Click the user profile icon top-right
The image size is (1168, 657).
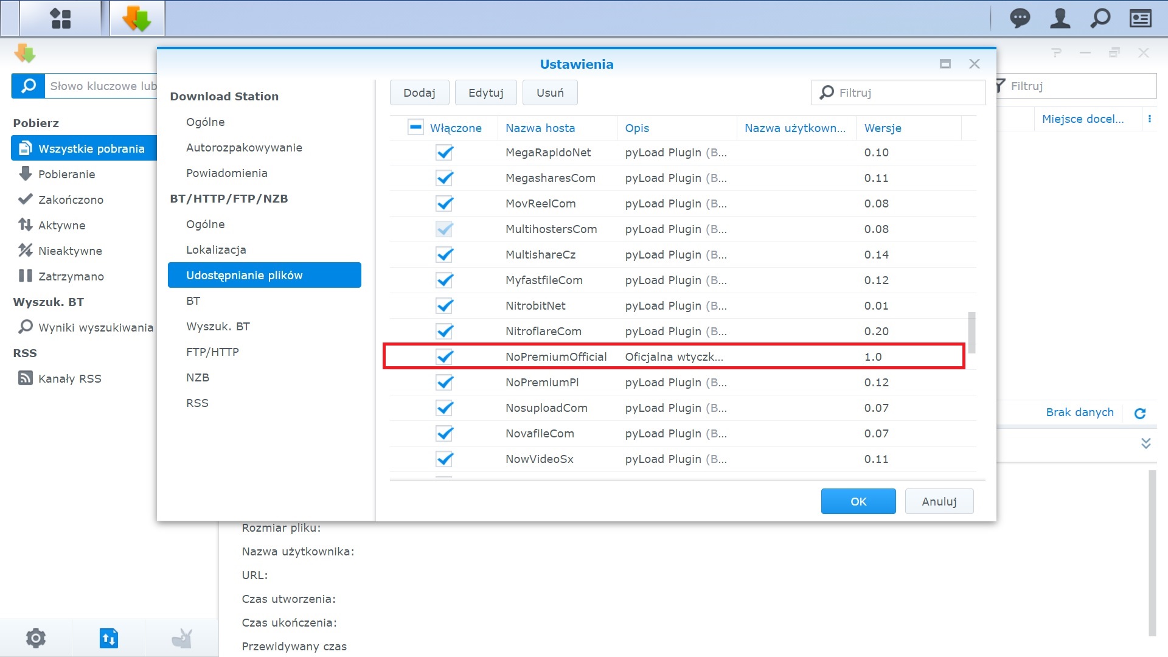tap(1062, 18)
